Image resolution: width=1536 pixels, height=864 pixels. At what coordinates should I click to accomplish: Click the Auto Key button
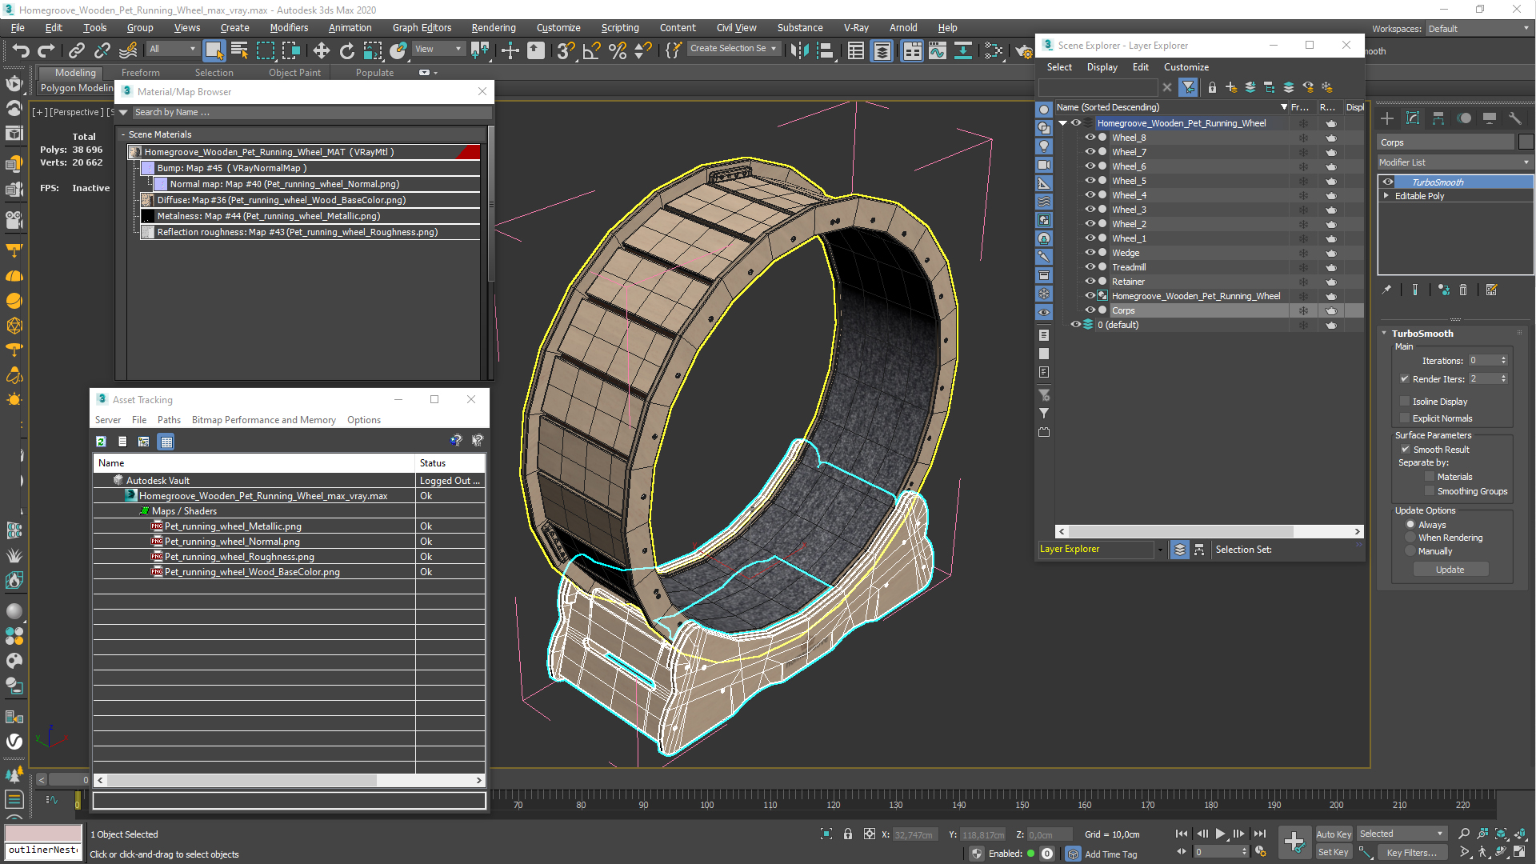(x=1333, y=834)
